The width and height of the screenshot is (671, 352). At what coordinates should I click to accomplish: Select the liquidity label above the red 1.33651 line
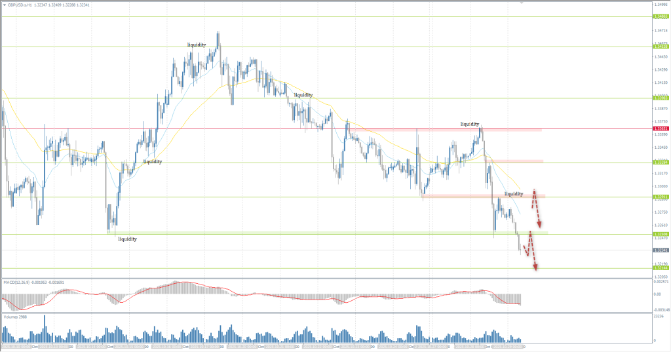(x=469, y=123)
